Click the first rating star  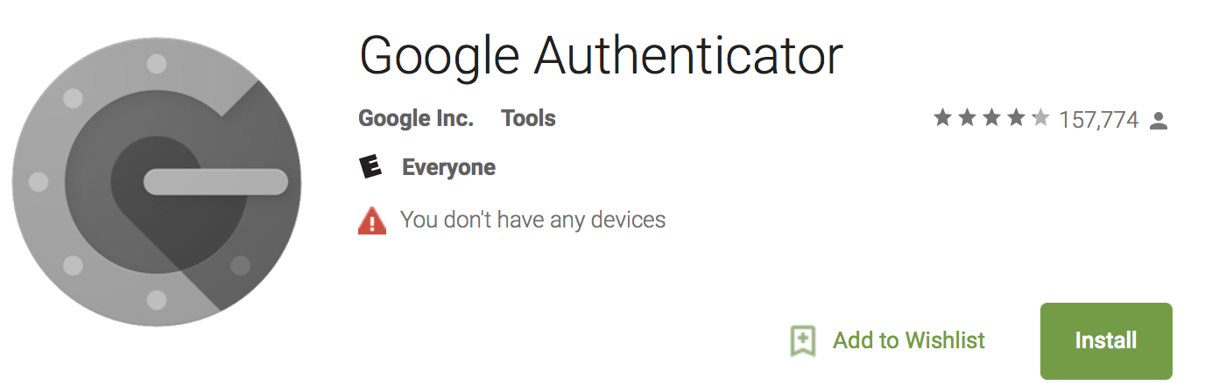point(942,118)
